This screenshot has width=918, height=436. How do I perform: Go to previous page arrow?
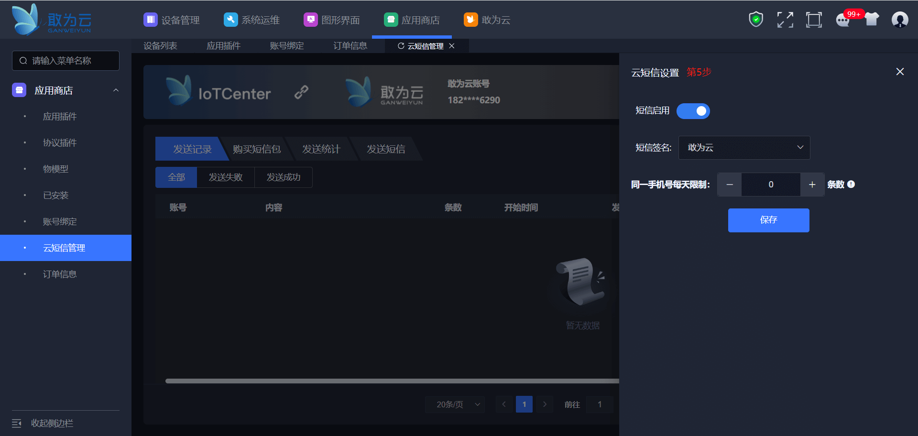(x=504, y=404)
